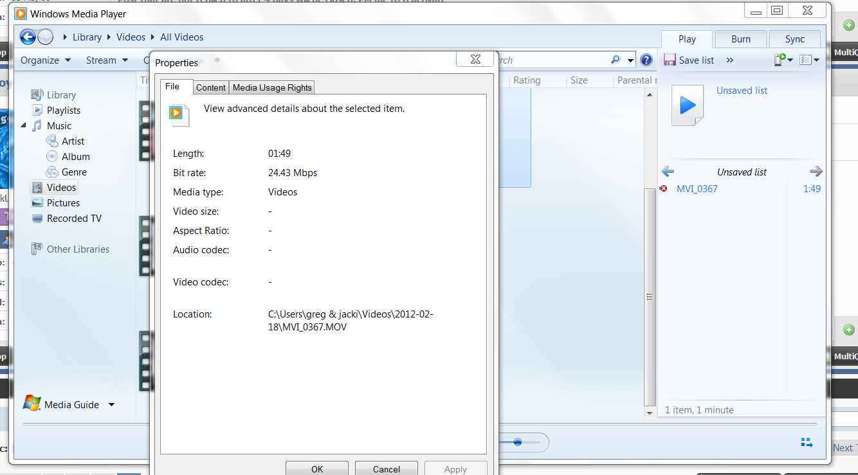Click the Recorded TV icon in sidebar
The width and height of the screenshot is (858, 475).
37,218
